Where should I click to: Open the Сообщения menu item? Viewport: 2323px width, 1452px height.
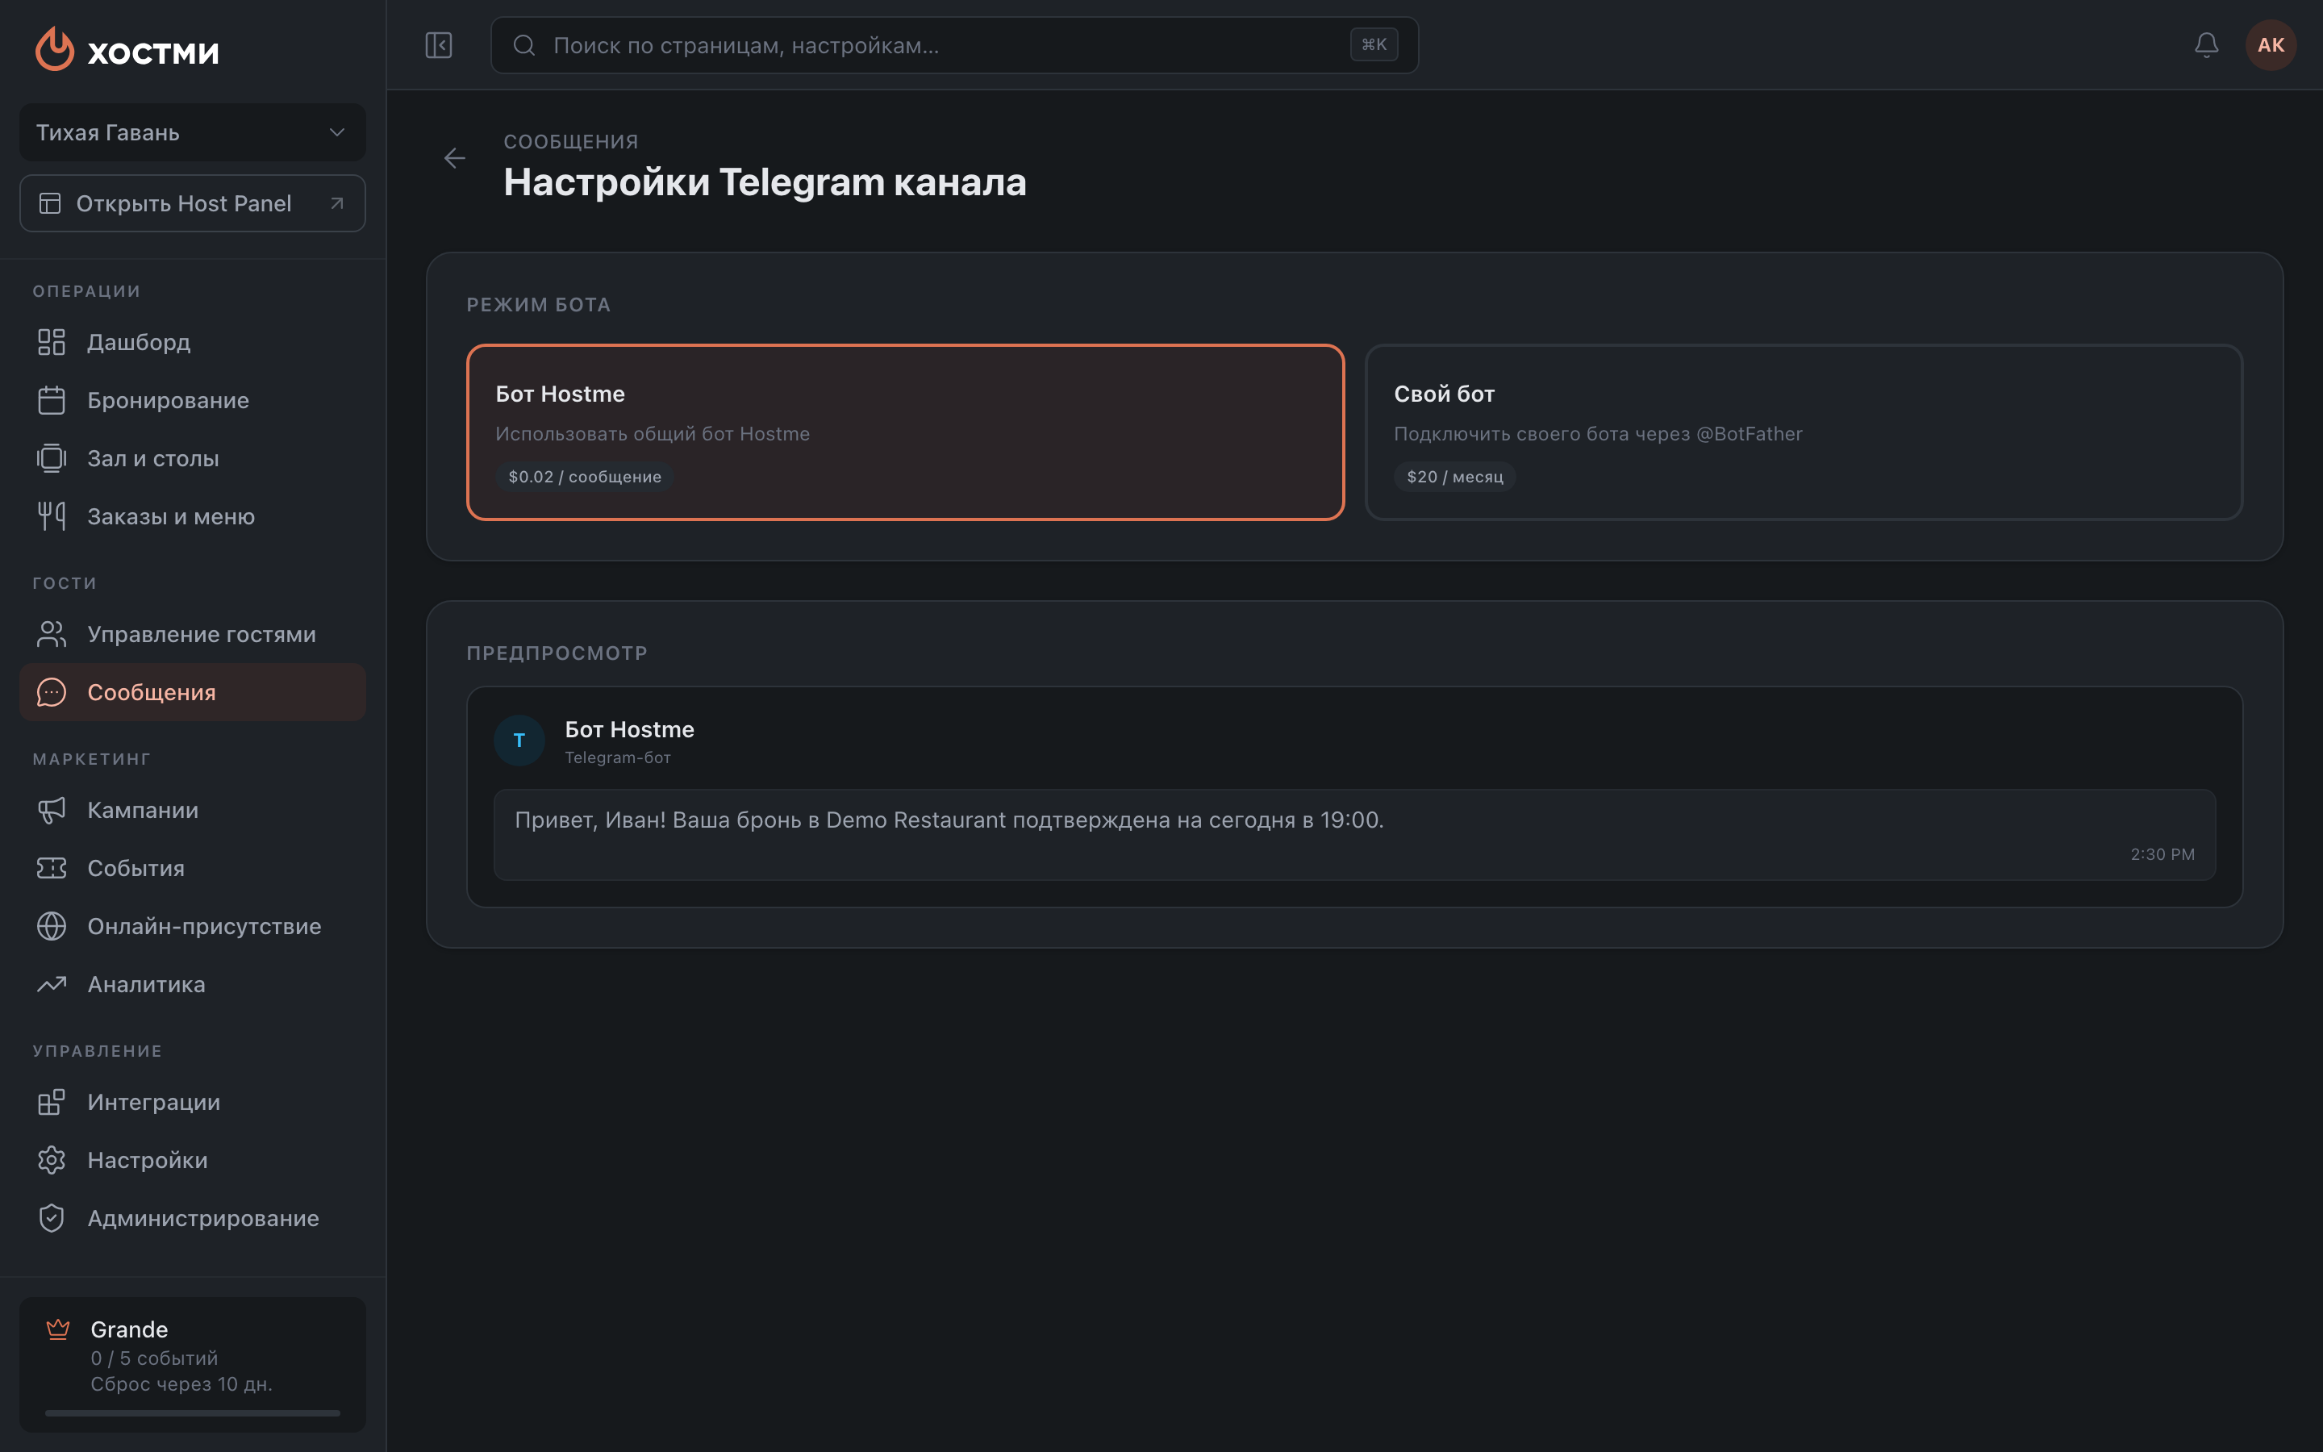point(193,692)
